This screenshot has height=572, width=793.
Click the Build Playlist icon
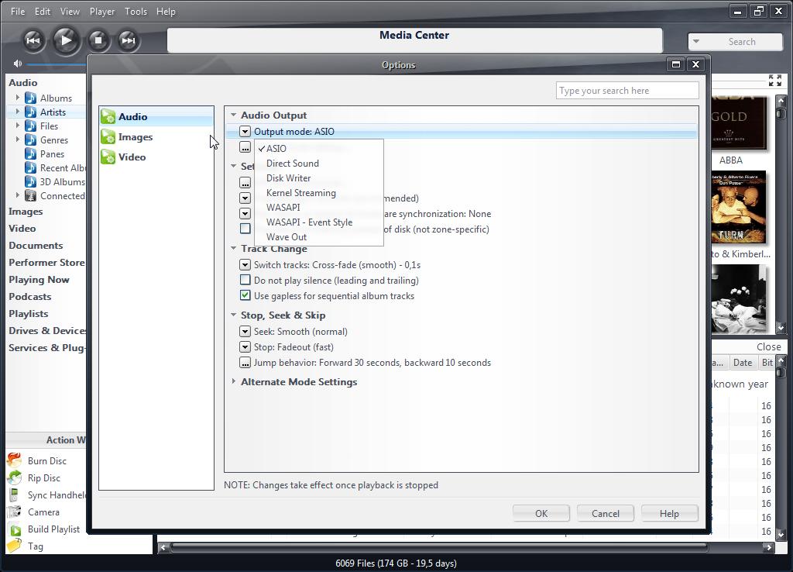[15, 529]
